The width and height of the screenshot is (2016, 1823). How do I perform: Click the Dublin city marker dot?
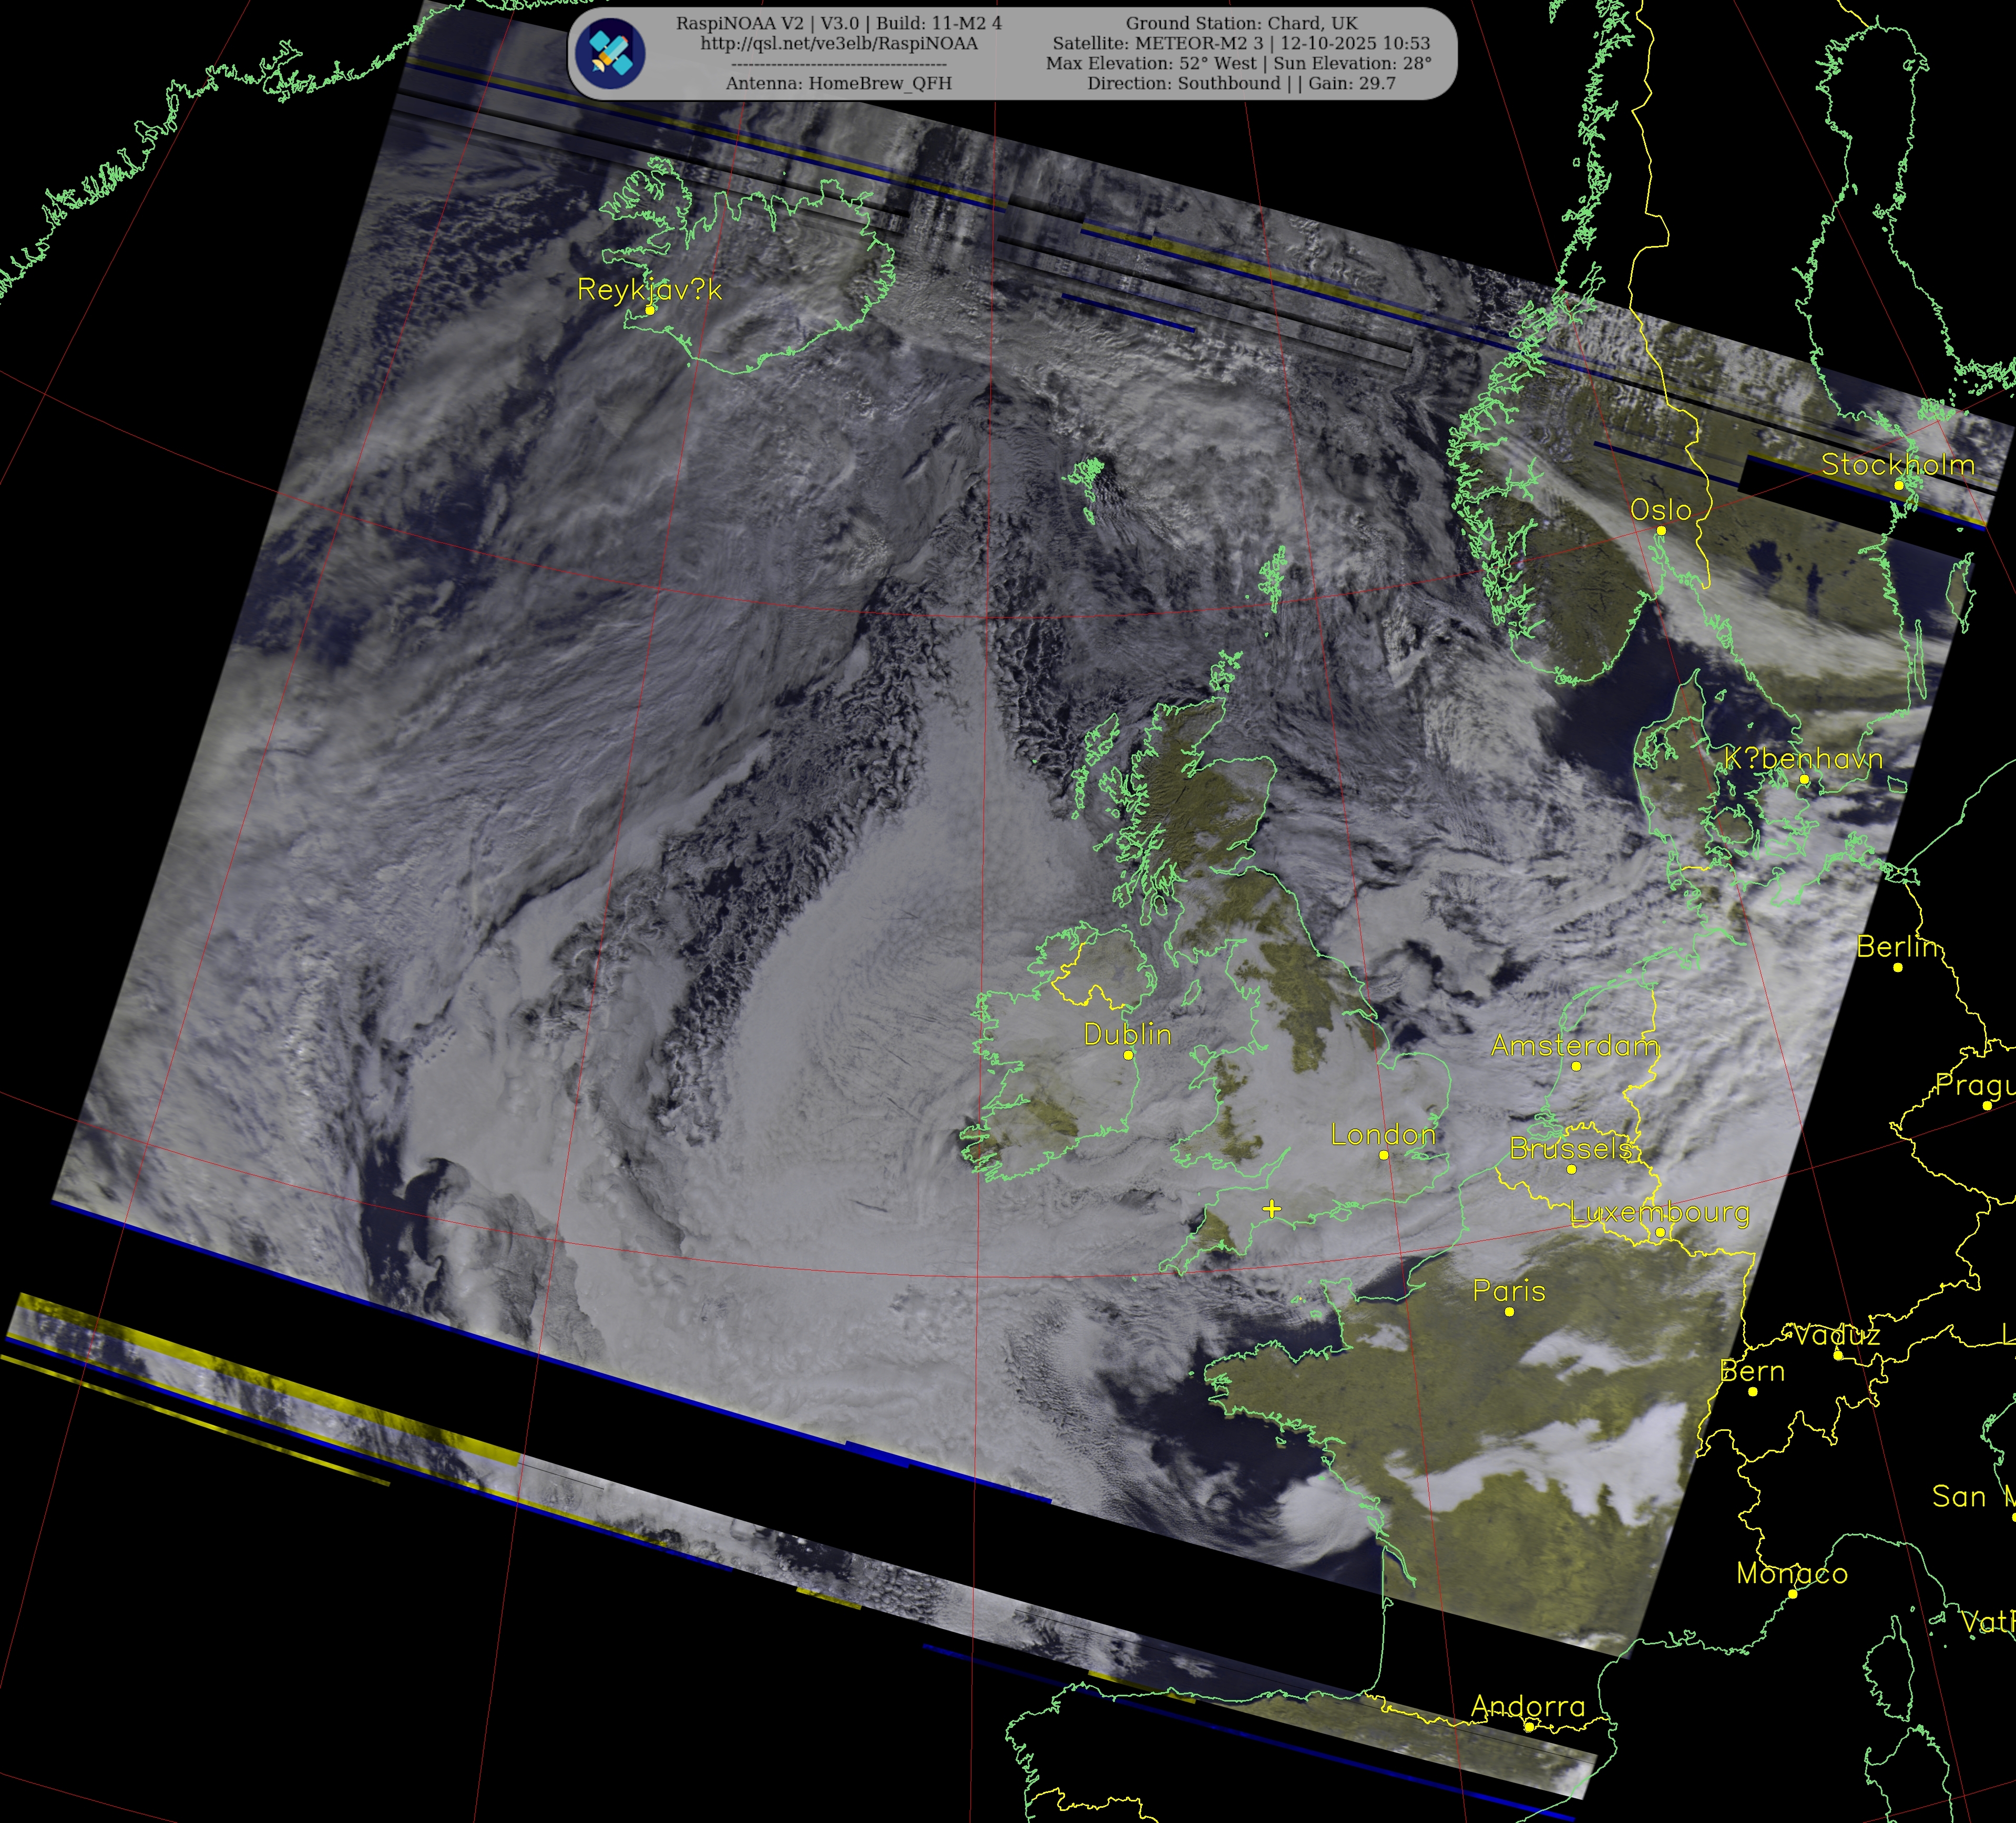(x=1128, y=1055)
